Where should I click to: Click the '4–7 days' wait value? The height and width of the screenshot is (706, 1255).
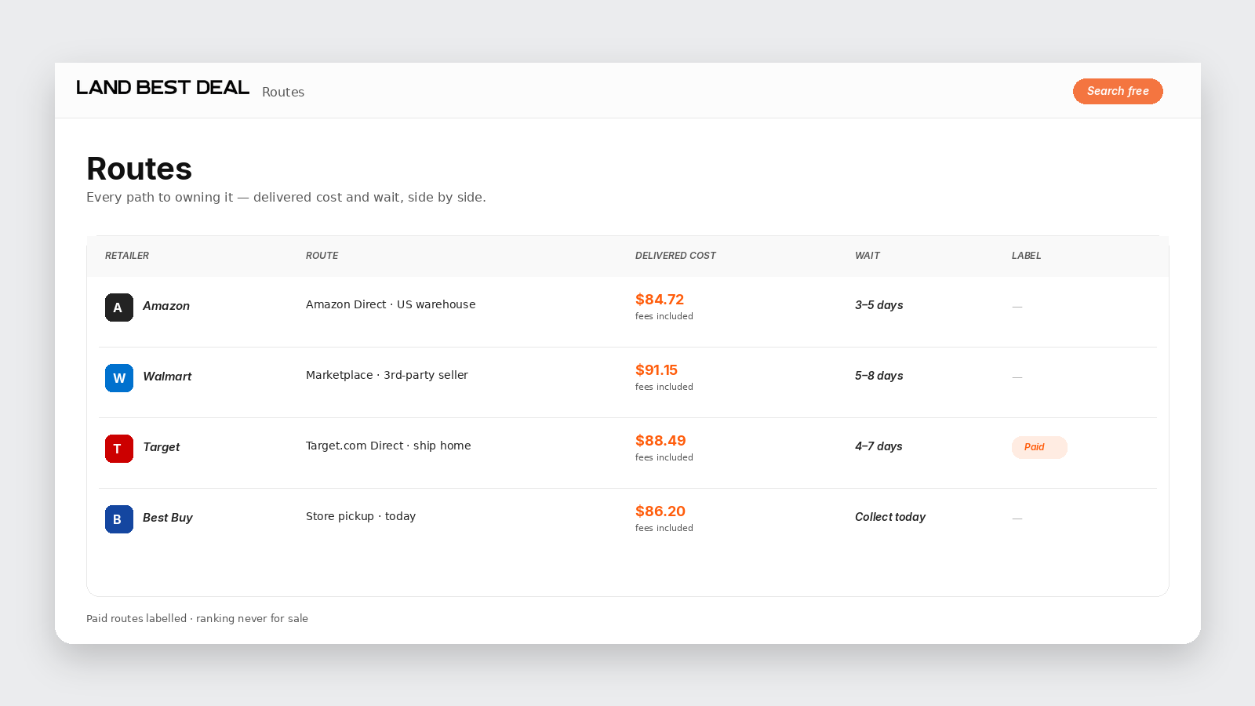click(x=878, y=446)
